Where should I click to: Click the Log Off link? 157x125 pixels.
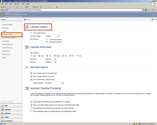[x=154, y=15]
